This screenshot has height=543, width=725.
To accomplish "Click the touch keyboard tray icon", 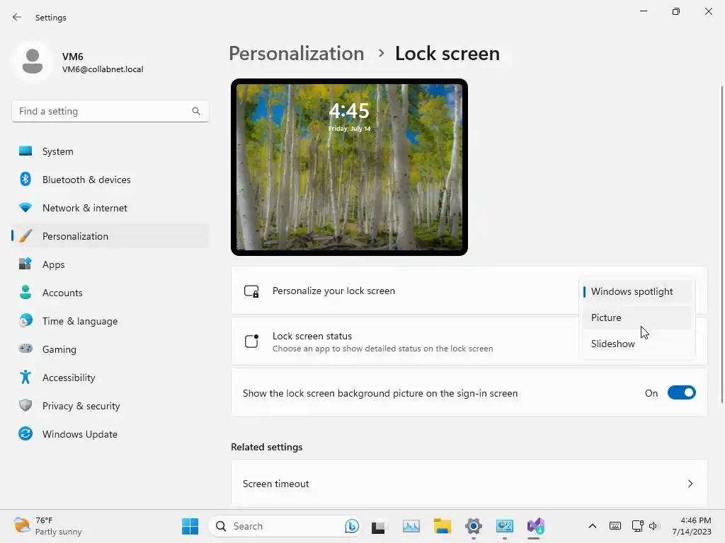I will [615, 526].
